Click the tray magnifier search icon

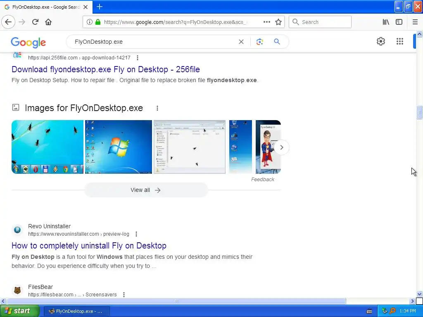click(x=393, y=311)
